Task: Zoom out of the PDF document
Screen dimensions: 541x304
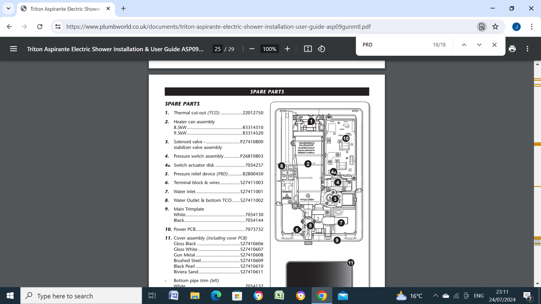Action: coord(252,49)
